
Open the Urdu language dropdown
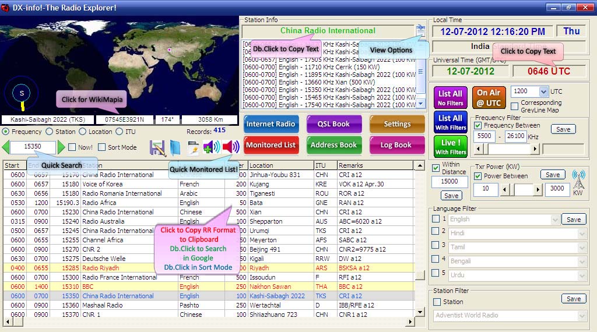[x=582, y=276]
